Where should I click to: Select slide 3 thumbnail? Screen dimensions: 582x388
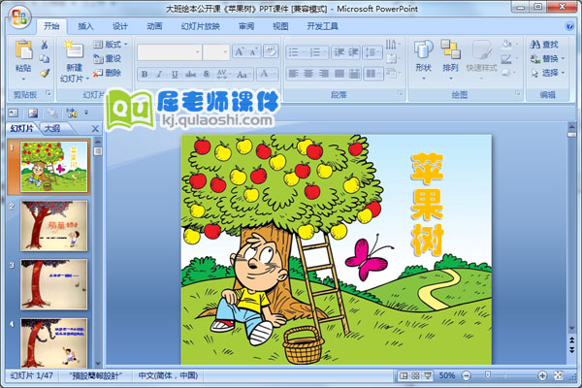point(54,284)
